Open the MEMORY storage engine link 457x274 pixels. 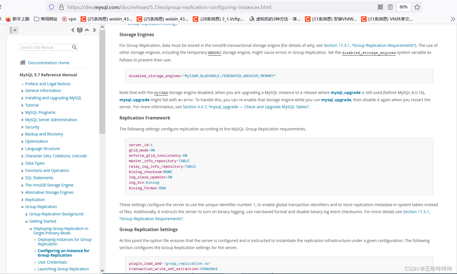pyautogui.click(x=214, y=53)
